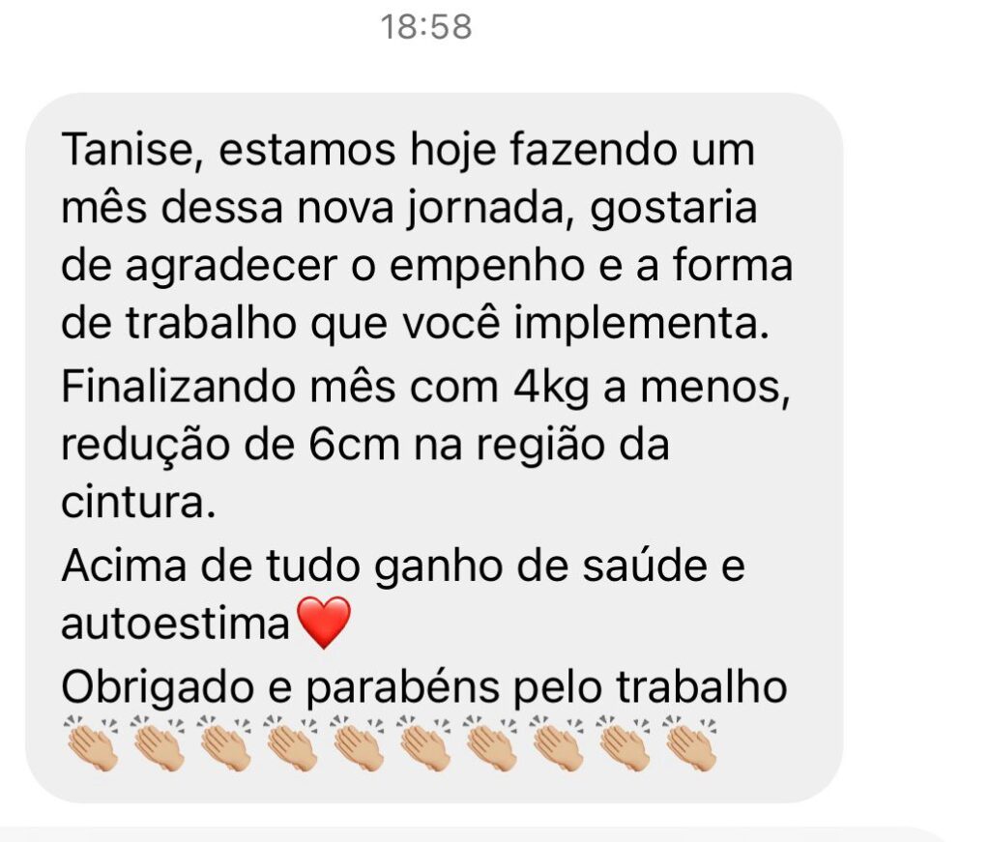Select the 6cm text in the message

(354, 445)
